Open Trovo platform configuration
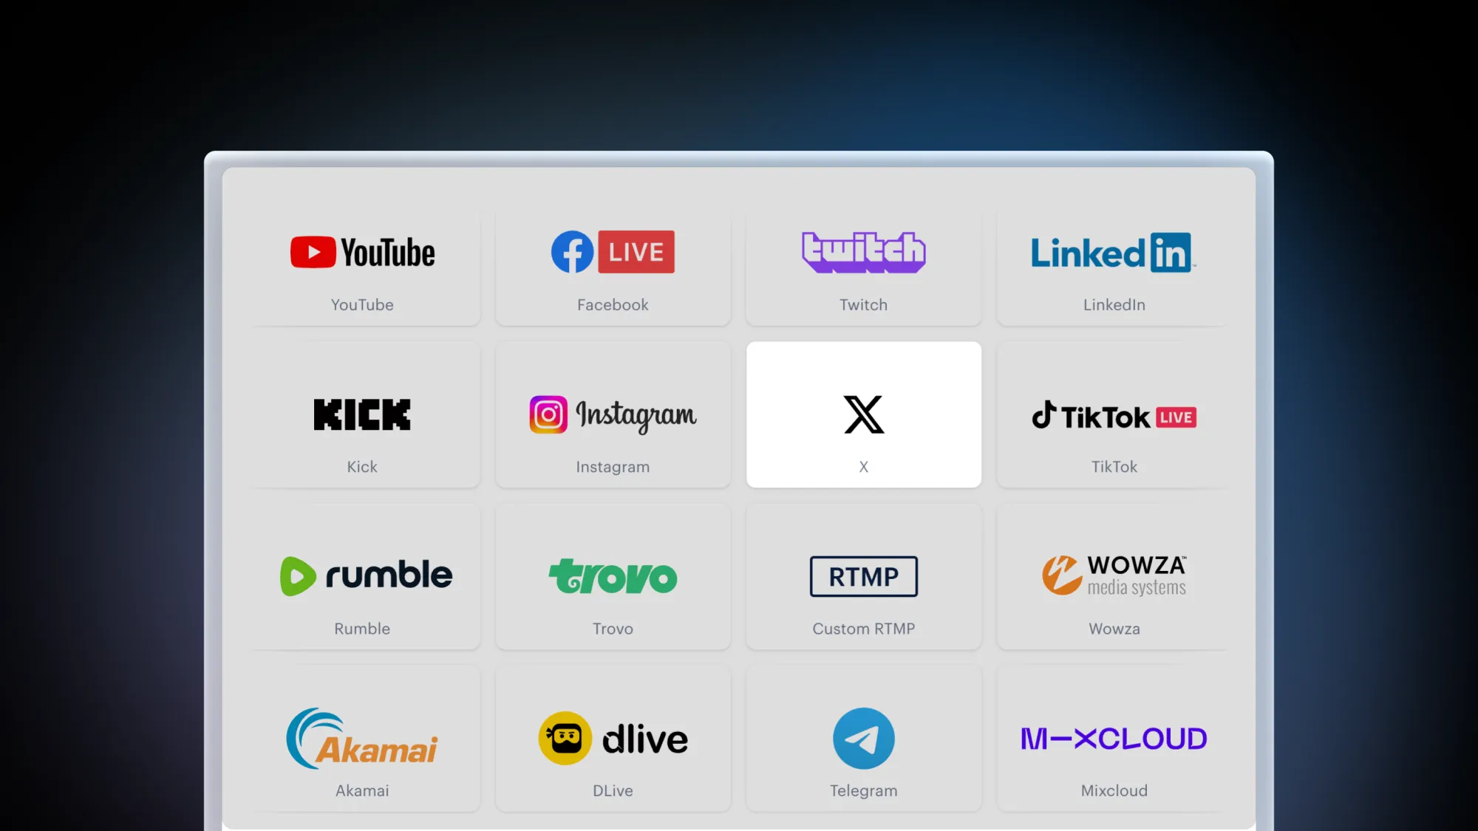Screen dimensions: 1478x831 [612, 576]
